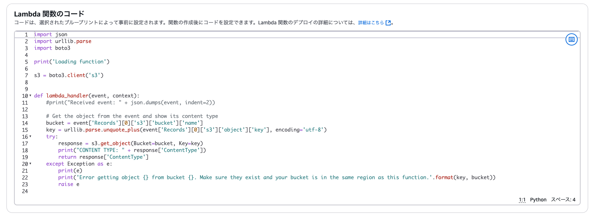Place cursor in s3 = boto3.client('s3') line
Screen dimensions: 591x215
(x=69, y=75)
